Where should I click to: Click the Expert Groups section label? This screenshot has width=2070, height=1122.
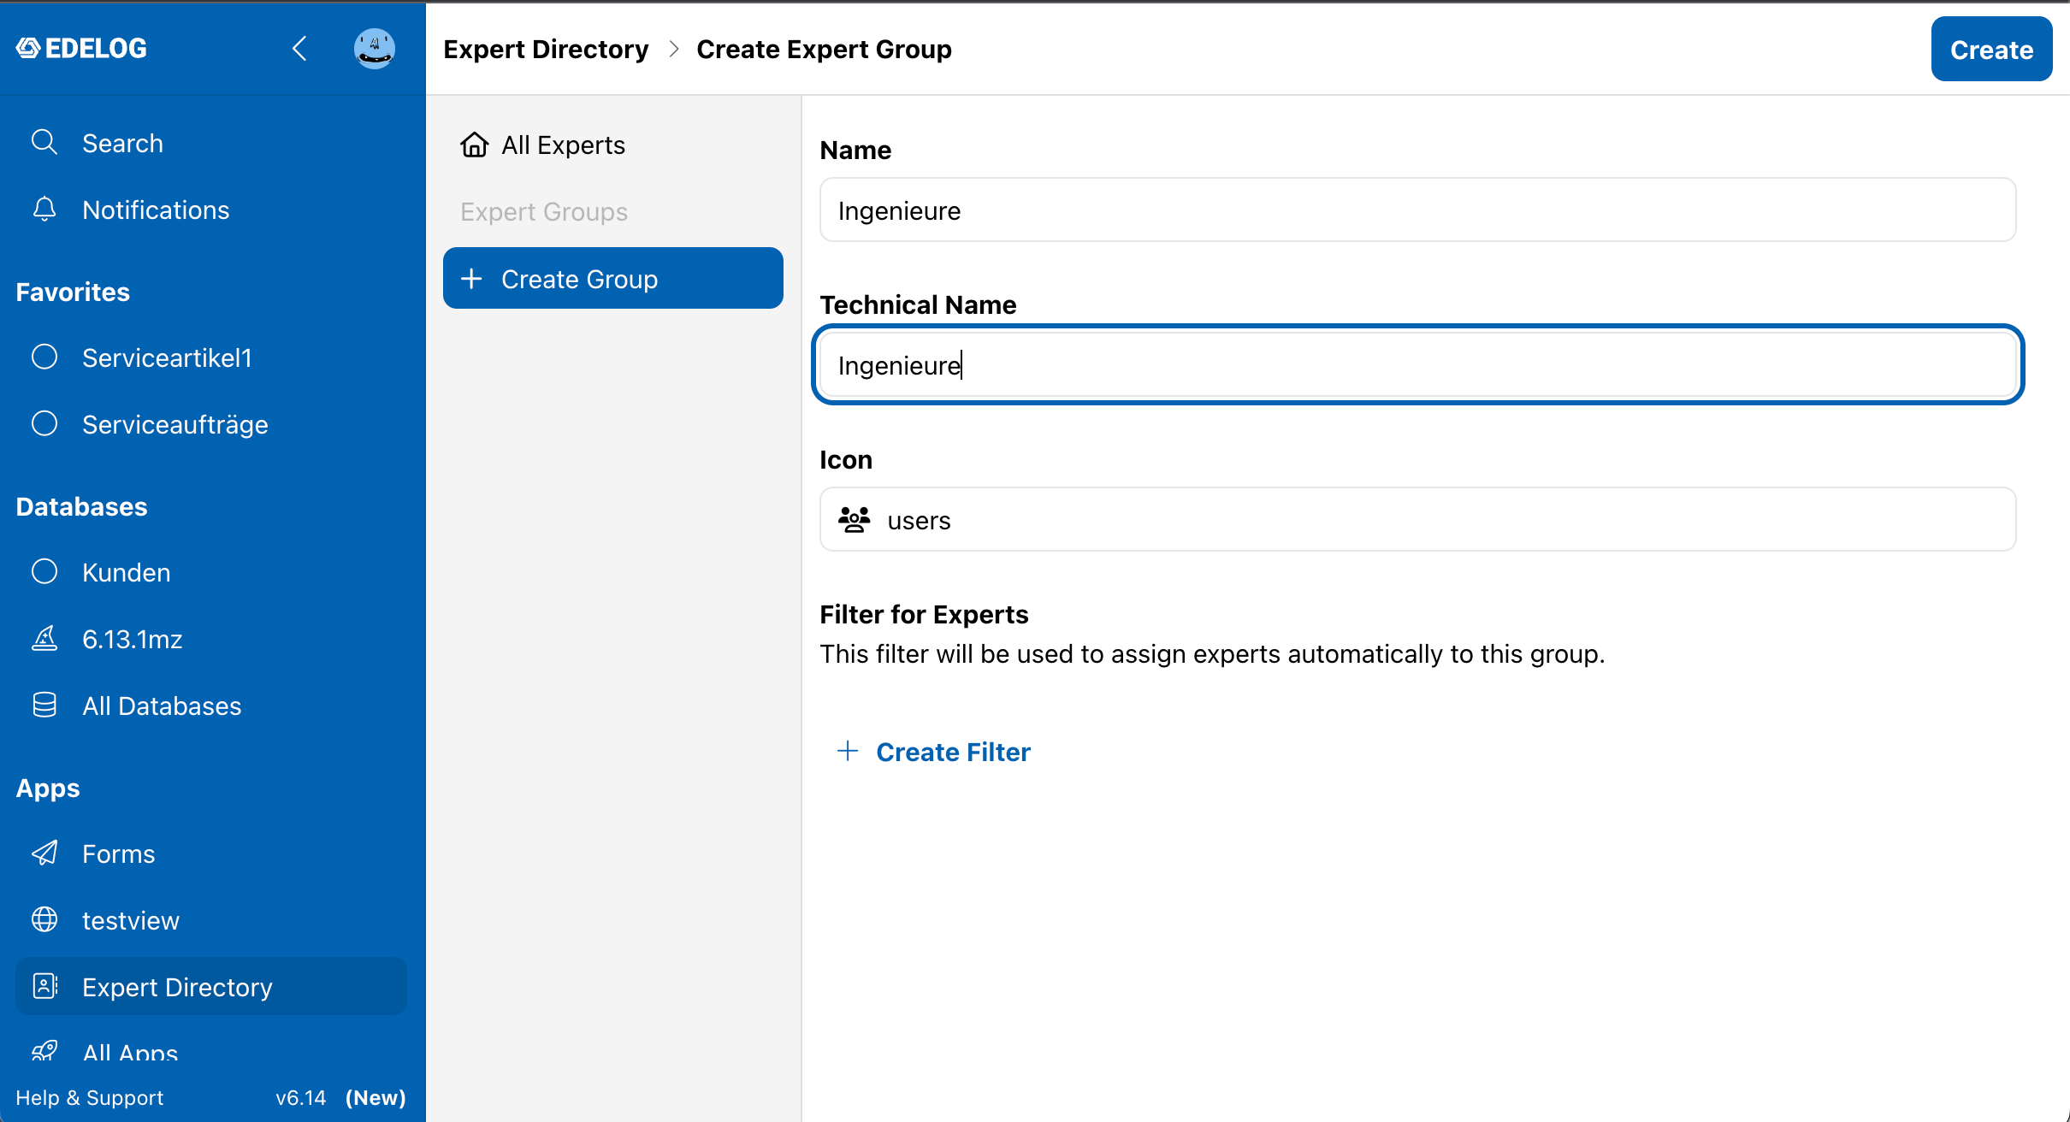point(544,211)
